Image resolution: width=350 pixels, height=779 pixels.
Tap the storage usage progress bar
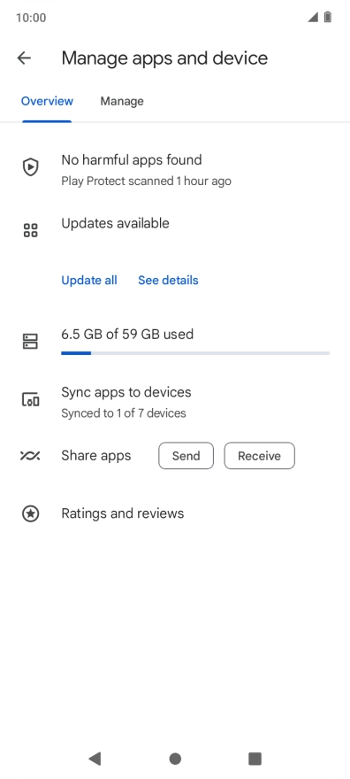(195, 353)
